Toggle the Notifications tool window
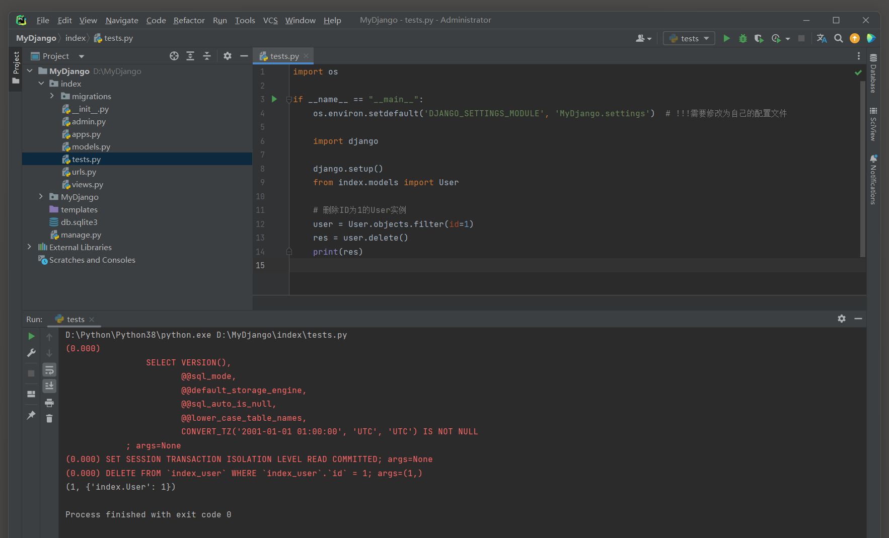 tap(873, 180)
